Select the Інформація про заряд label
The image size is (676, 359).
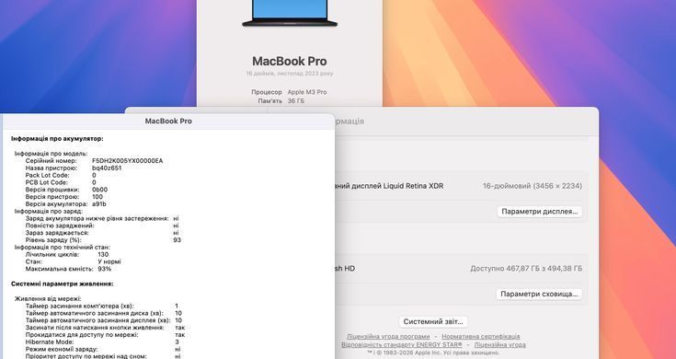point(49,212)
